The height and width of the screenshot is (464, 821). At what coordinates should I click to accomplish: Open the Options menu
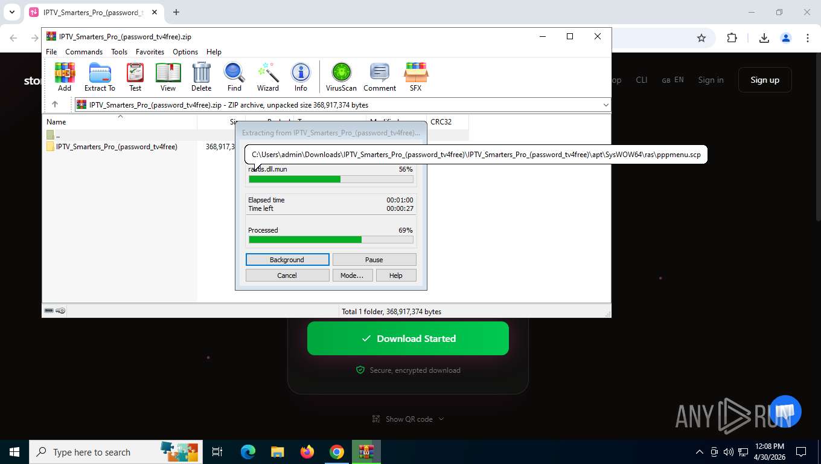(x=185, y=52)
